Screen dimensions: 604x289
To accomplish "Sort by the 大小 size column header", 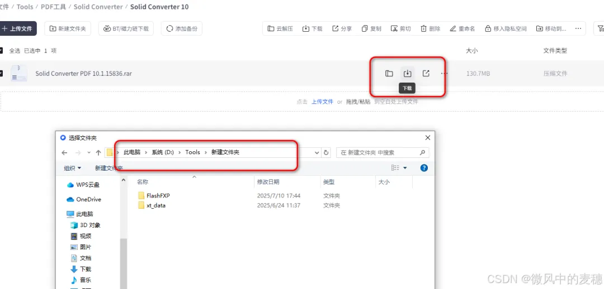I will (x=472, y=50).
